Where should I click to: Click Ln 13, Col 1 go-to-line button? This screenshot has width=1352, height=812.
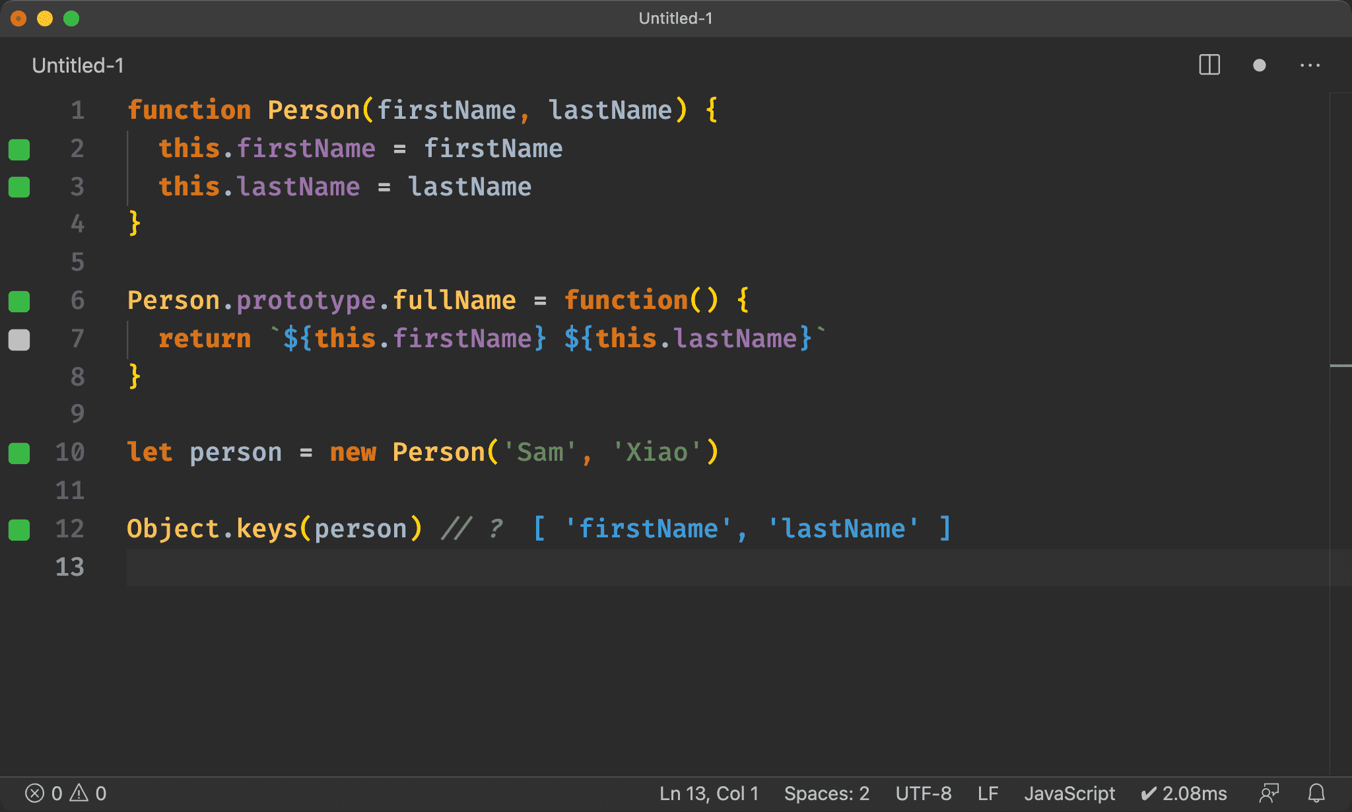click(708, 793)
